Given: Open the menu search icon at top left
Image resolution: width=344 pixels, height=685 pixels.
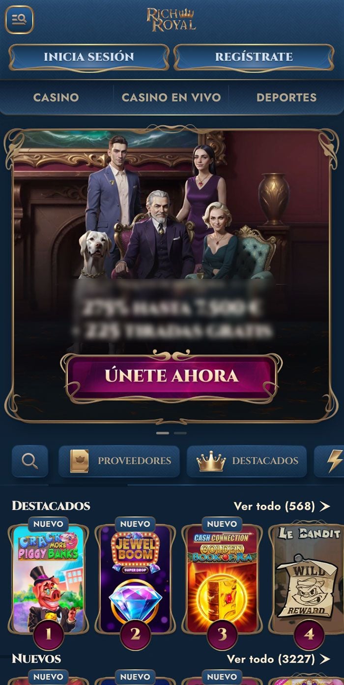Looking at the screenshot, I should [x=20, y=20].
